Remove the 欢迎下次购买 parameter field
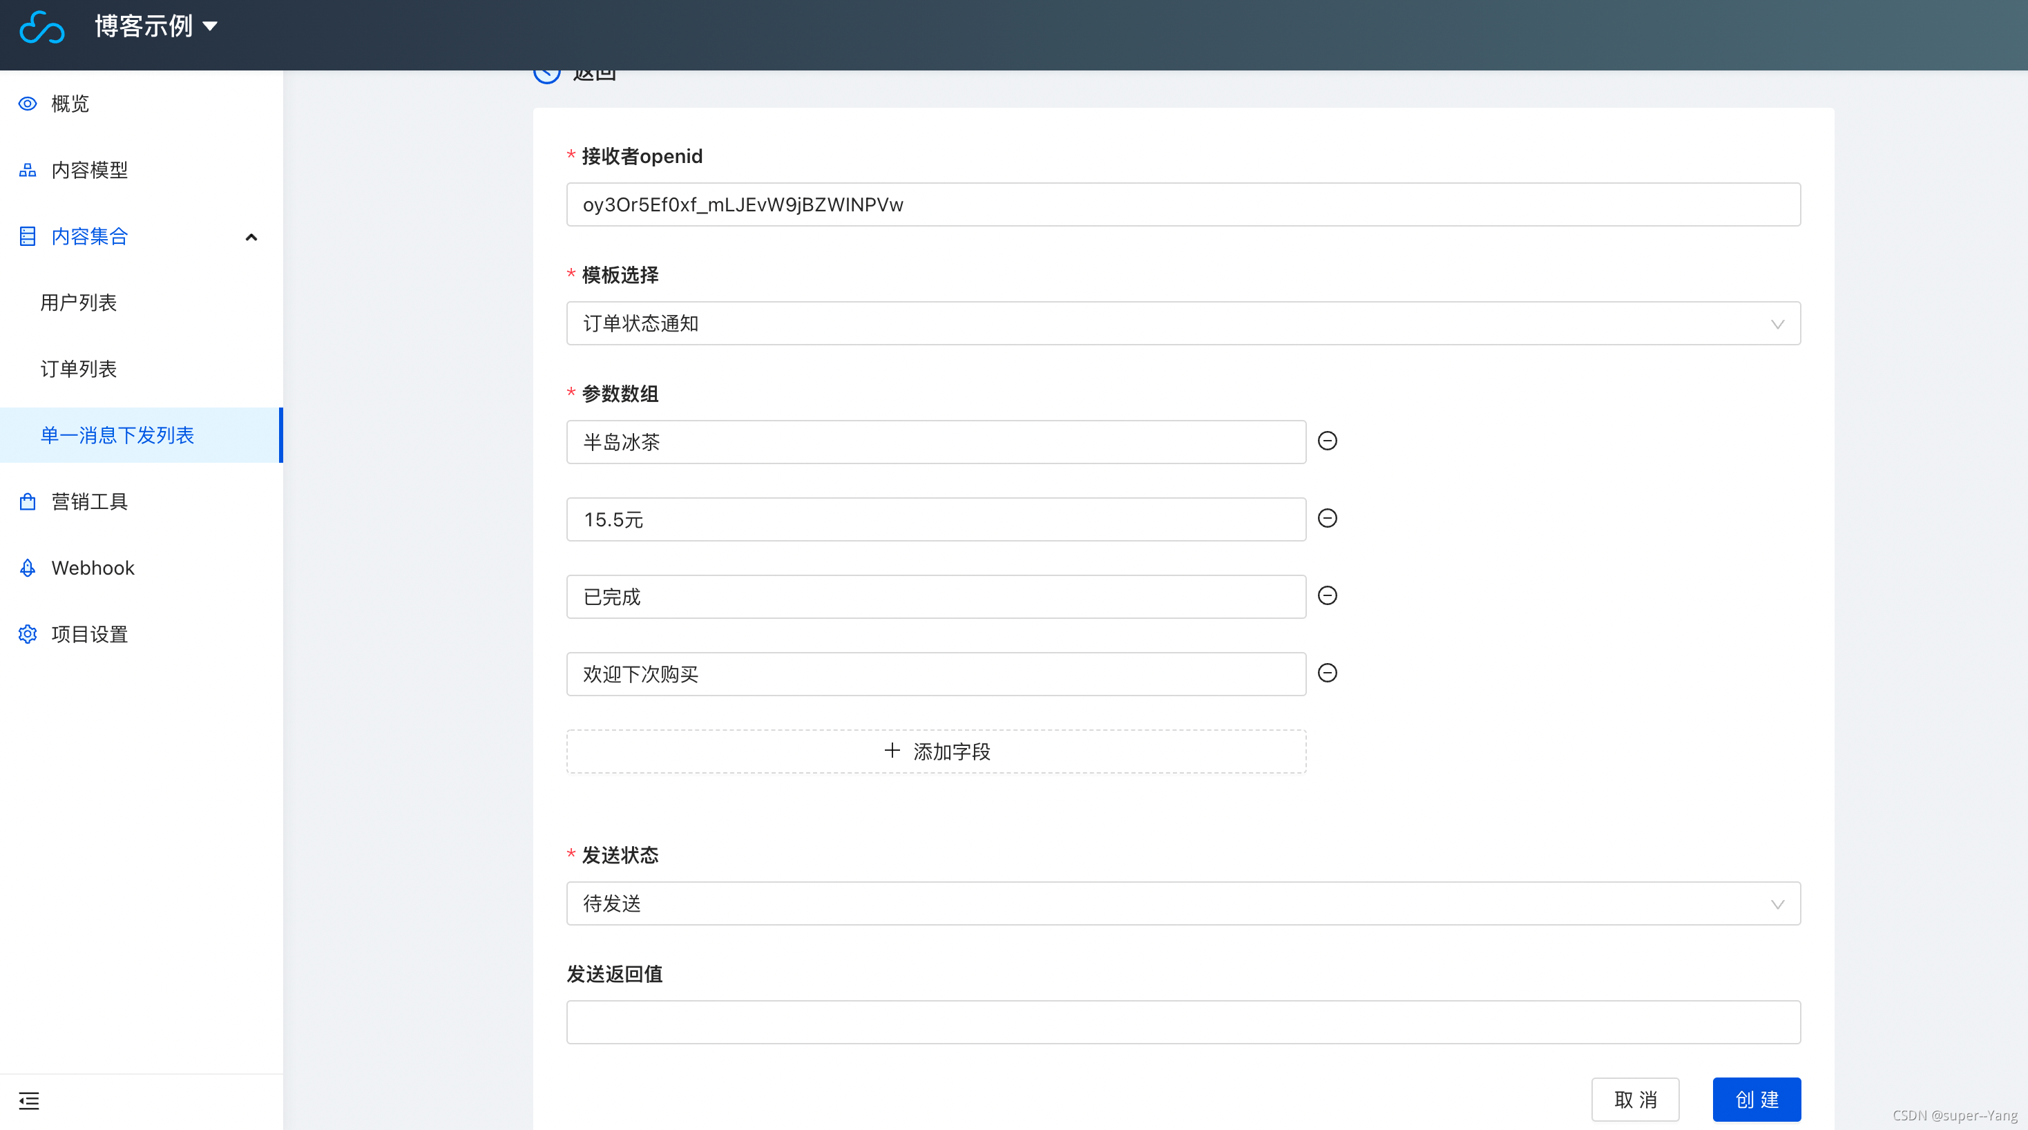Viewport: 2028px width, 1130px height. 1328,673
